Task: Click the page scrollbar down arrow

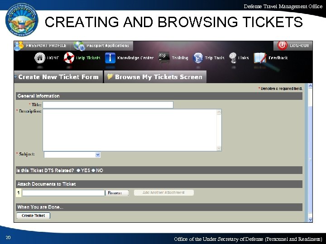Action: (310, 220)
